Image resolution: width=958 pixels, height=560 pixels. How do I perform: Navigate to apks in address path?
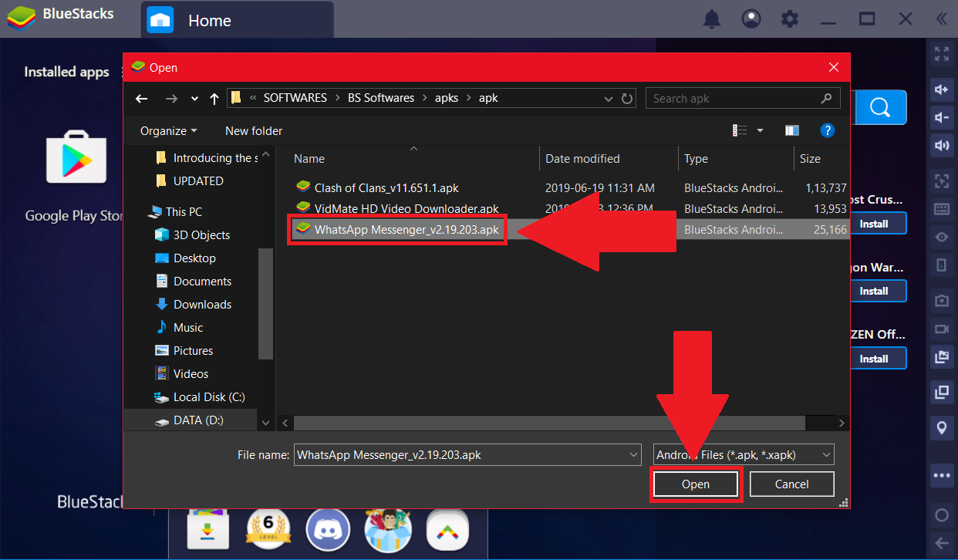(x=447, y=98)
